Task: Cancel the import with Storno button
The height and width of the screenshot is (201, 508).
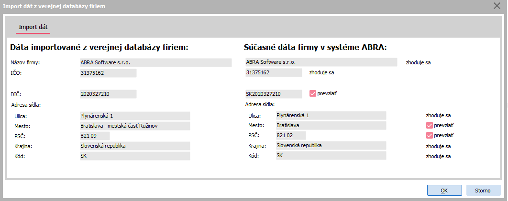Action: click(483, 191)
